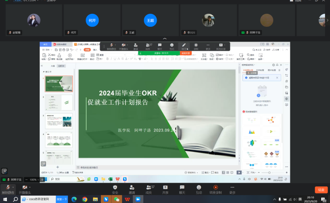The image size is (330, 203).
Task: Click red End Sharing (结束共享) button
Action: click(186, 53)
